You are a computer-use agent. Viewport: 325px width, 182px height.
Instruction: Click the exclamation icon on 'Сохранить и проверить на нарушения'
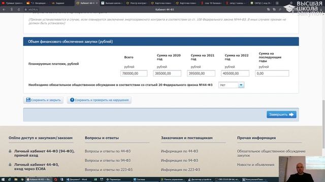pyautogui.click(x=72, y=100)
